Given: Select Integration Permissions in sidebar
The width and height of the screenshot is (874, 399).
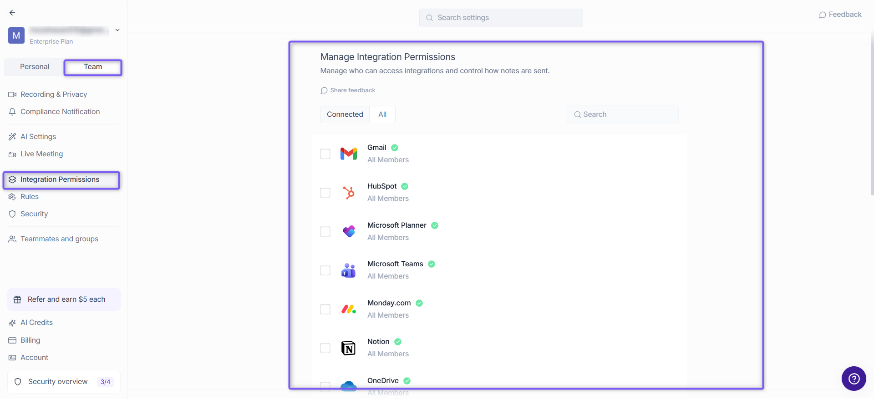Looking at the screenshot, I should (x=61, y=180).
